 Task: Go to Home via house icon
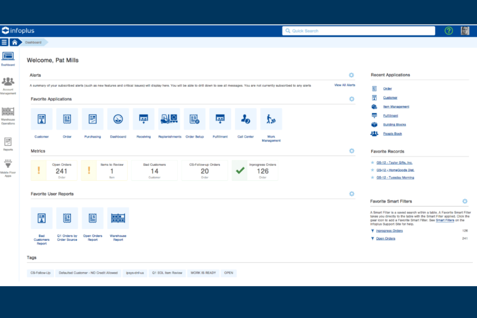(x=15, y=42)
